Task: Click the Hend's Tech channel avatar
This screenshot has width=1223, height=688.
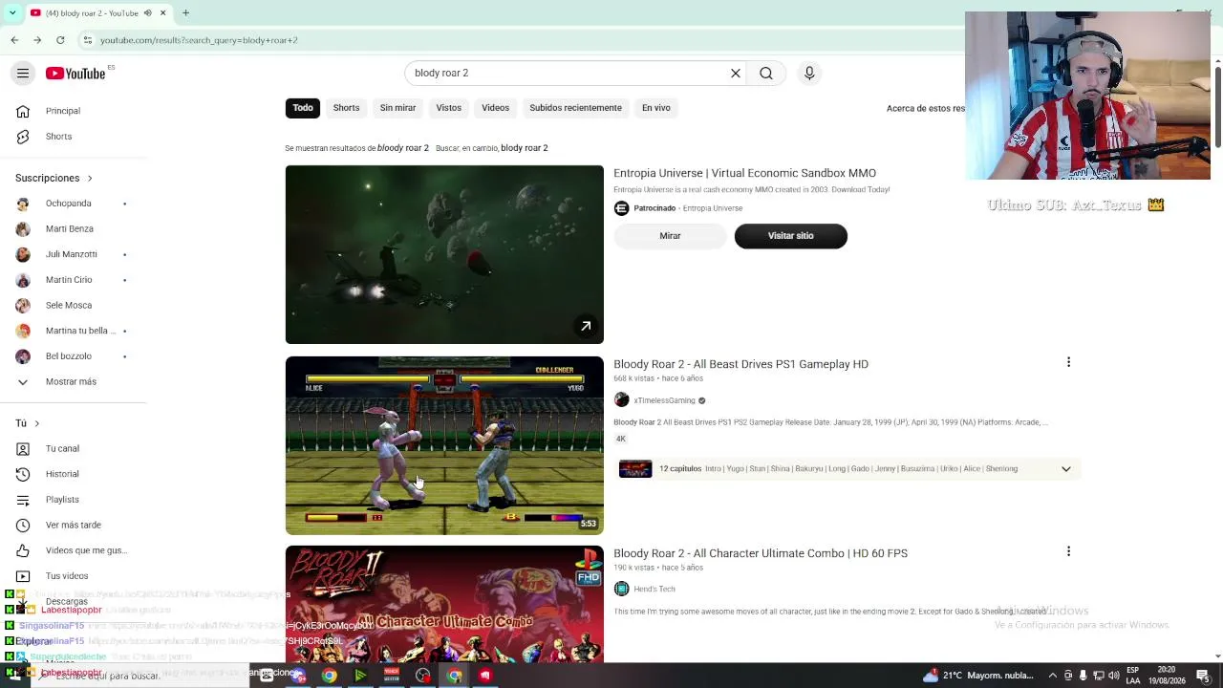Action: point(621,589)
